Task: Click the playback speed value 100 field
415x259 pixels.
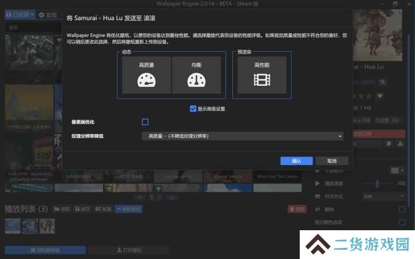Action: coord(401,184)
